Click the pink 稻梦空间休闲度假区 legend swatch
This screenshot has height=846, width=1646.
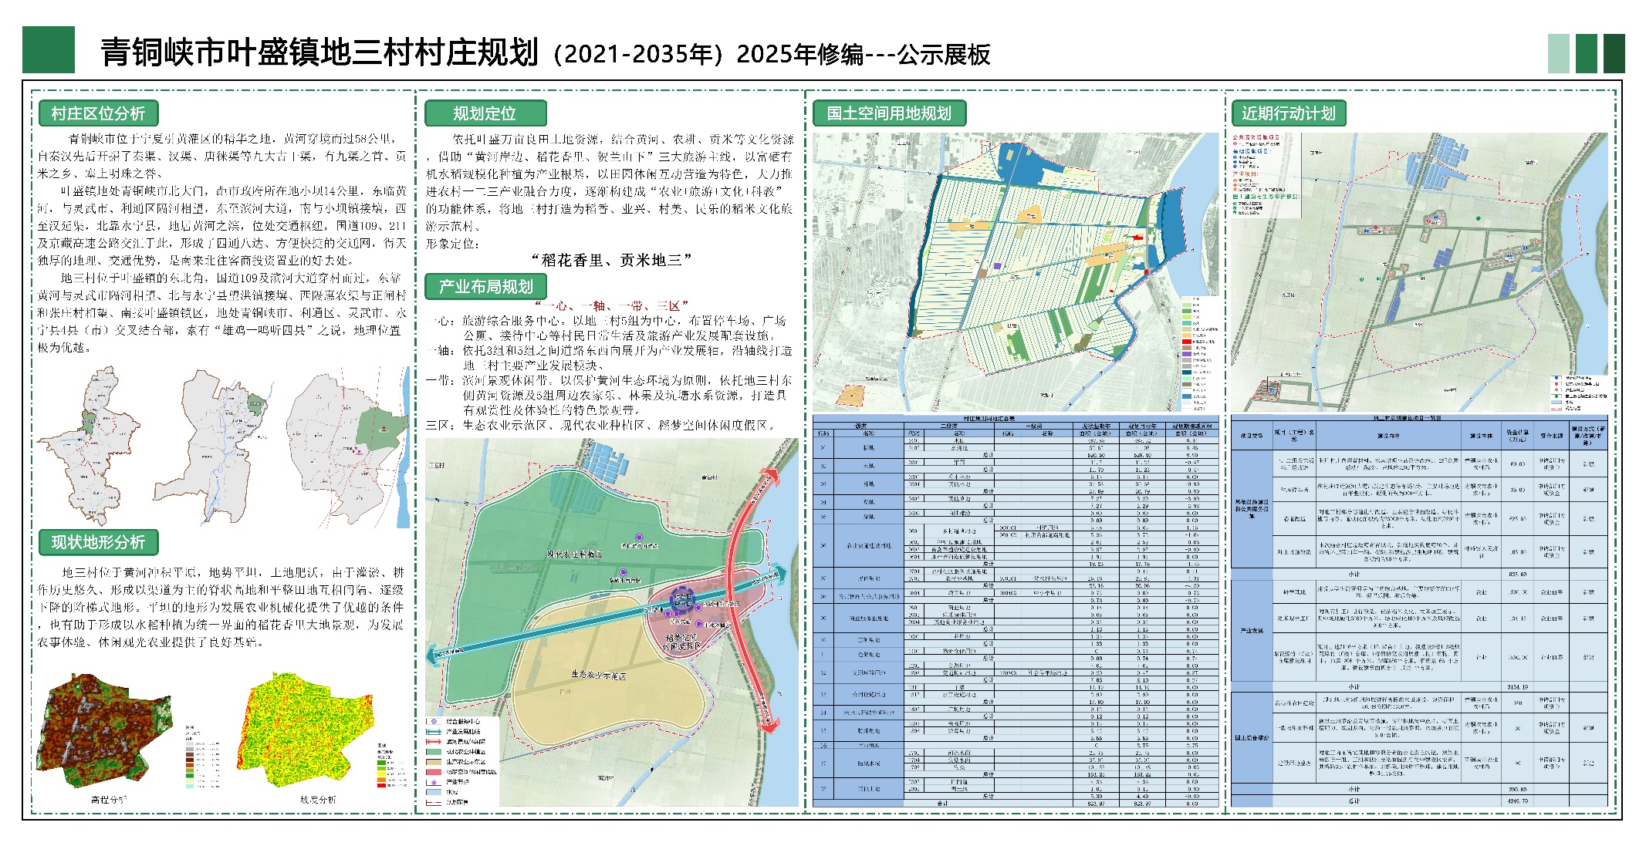434,772
